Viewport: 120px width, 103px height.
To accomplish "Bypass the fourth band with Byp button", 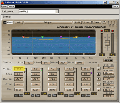I will click(71, 95).
